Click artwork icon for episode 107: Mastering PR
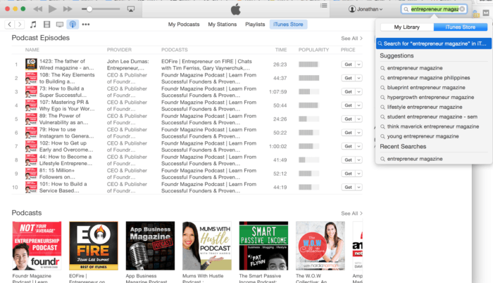This screenshot has height=283, width=493. click(x=31, y=105)
